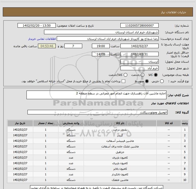Click the delivery city field خرم آباد
196x189 pixels.
[x=139, y=68]
